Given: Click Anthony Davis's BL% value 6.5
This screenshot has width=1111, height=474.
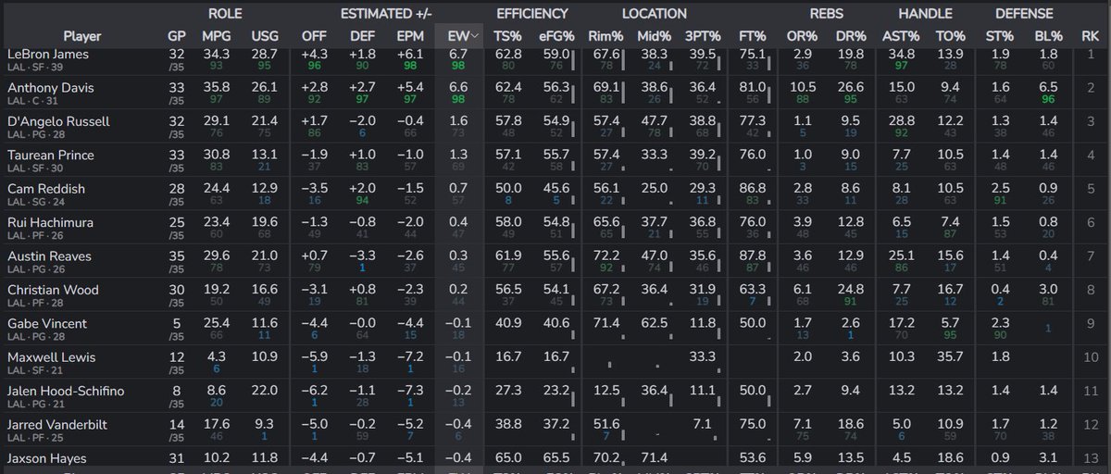Looking at the screenshot, I should point(1048,88).
